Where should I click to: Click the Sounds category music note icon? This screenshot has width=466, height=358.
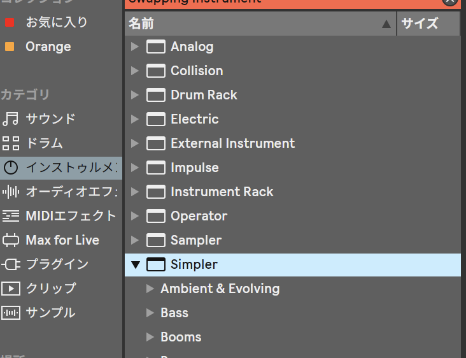[x=11, y=119]
